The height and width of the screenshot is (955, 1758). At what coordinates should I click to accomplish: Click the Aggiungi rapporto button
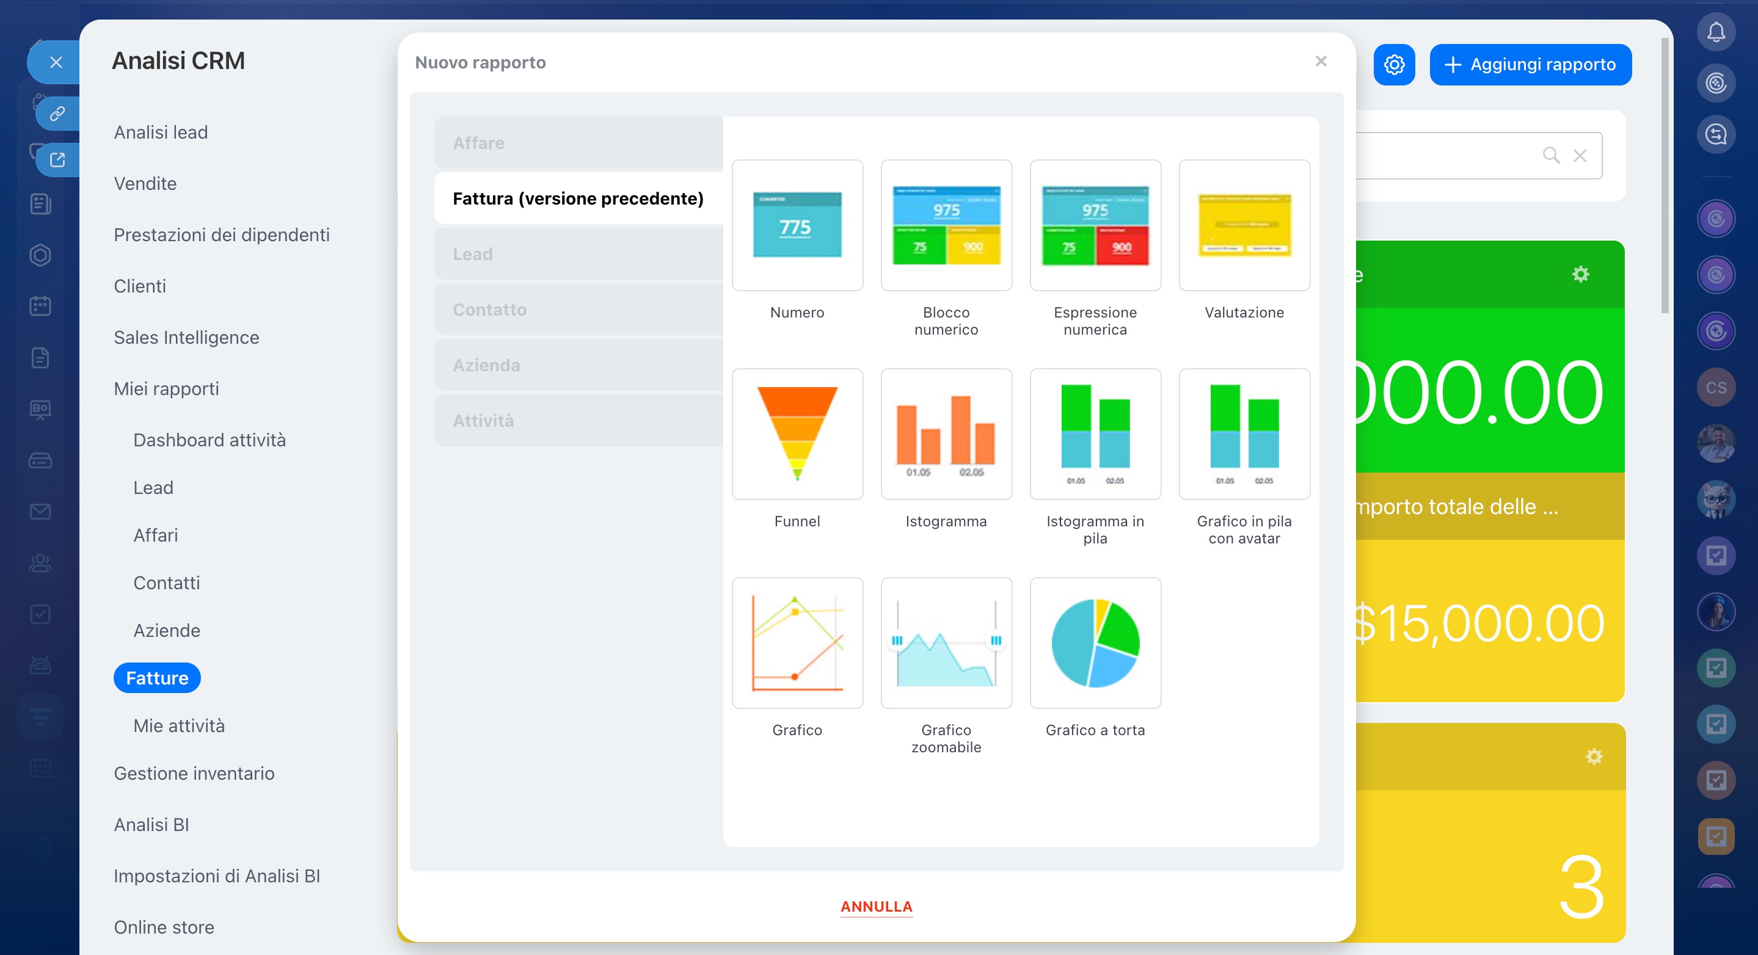[x=1530, y=65]
